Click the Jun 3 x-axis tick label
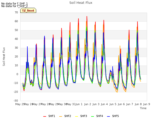 (96, 104)
